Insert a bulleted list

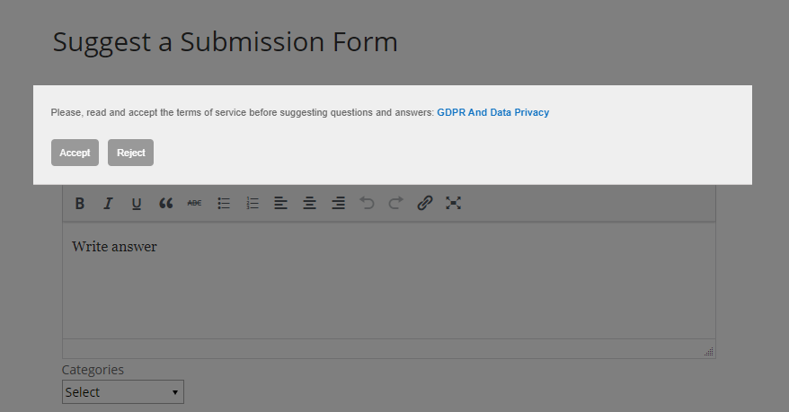point(224,204)
